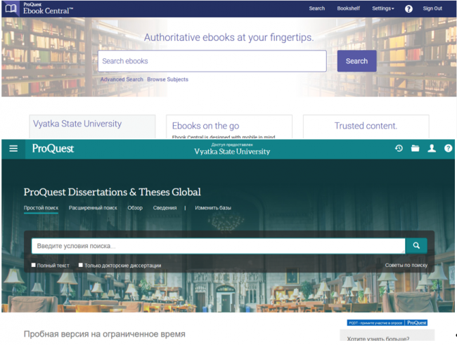The height and width of the screenshot is (345, 457).
Task: Open Изменить базы to change databases
Action: [212, 208]
